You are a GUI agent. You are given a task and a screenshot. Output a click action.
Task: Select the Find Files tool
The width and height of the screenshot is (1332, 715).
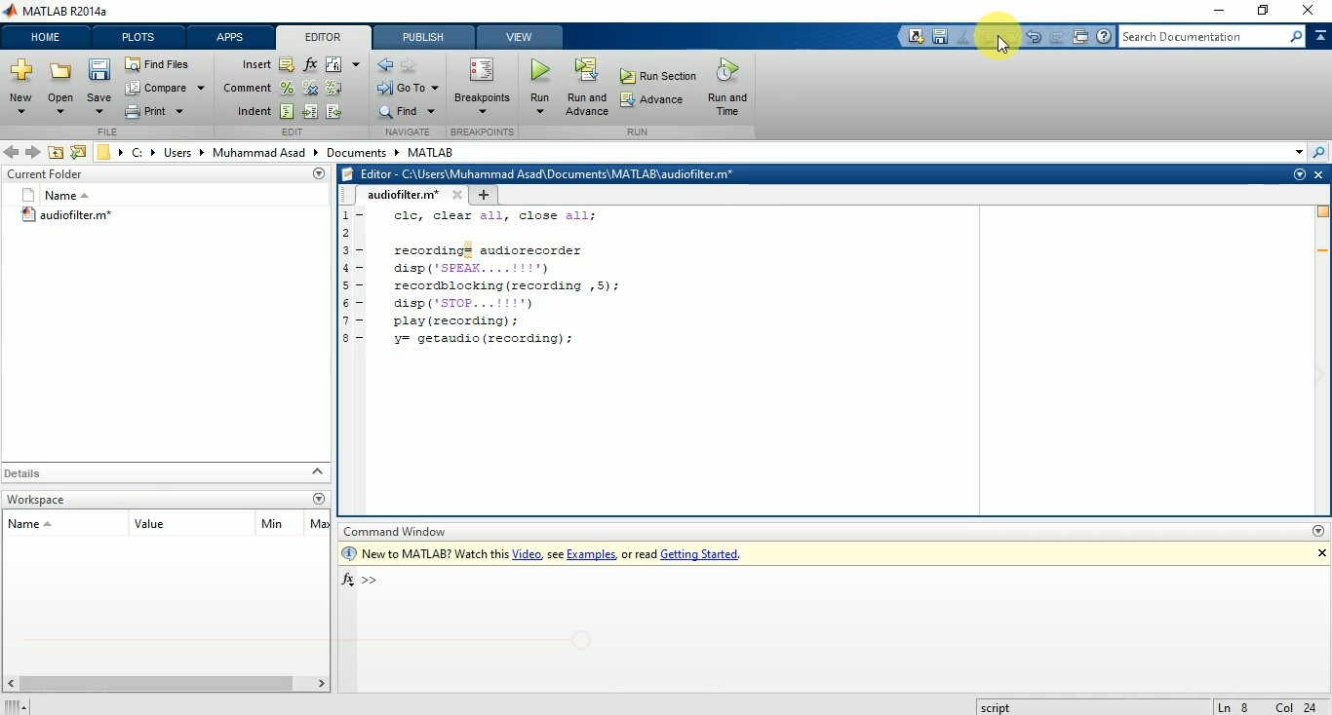pyautogui.click(x=156, y=64)
